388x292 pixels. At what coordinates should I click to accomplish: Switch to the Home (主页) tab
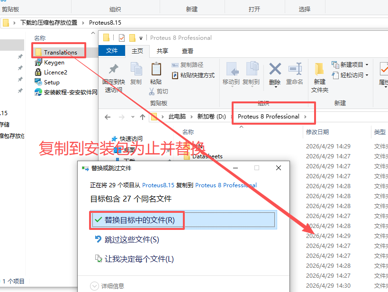(137, 51)
